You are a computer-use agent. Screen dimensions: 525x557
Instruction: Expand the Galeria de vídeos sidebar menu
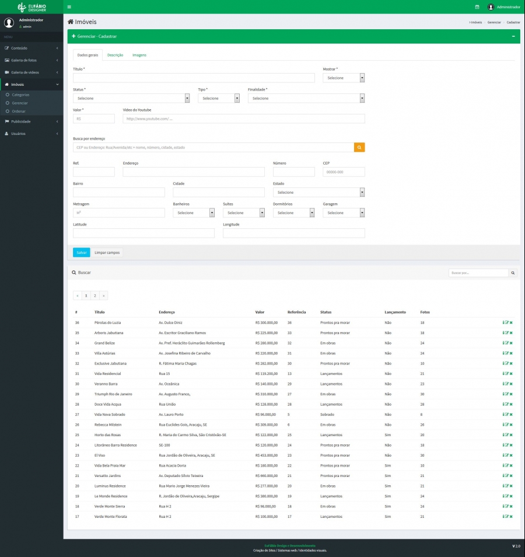[32, 72]
